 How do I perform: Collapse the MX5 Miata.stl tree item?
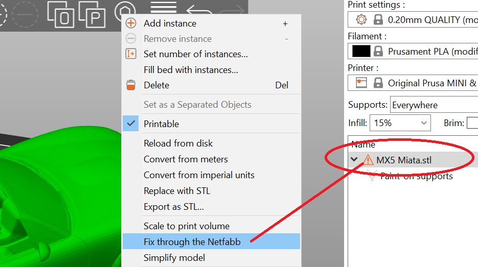354,160
